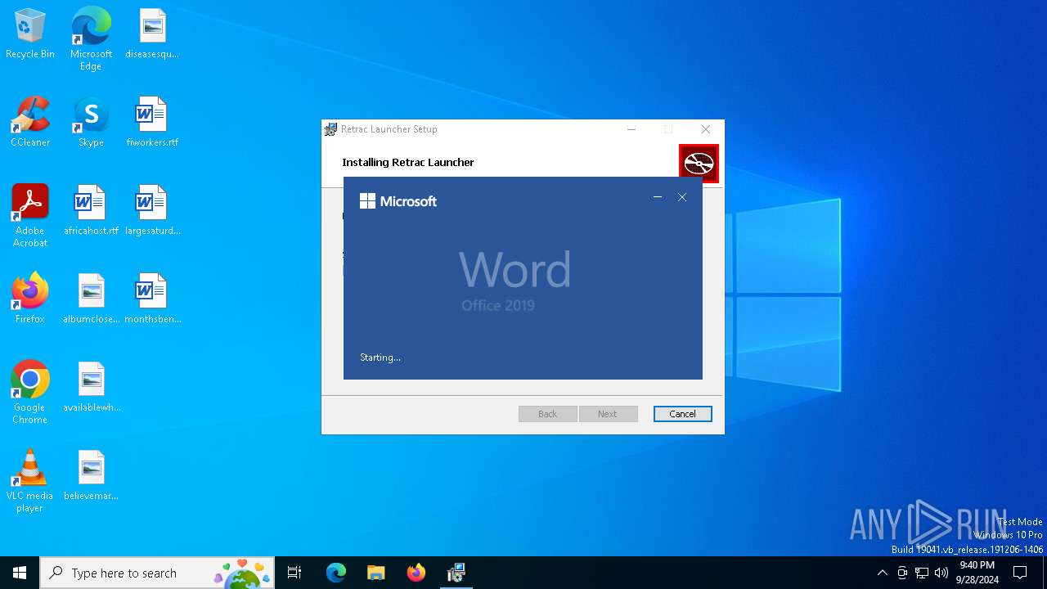Select believemar... image file icon
1047x589 pixels.
click(91, 476)
